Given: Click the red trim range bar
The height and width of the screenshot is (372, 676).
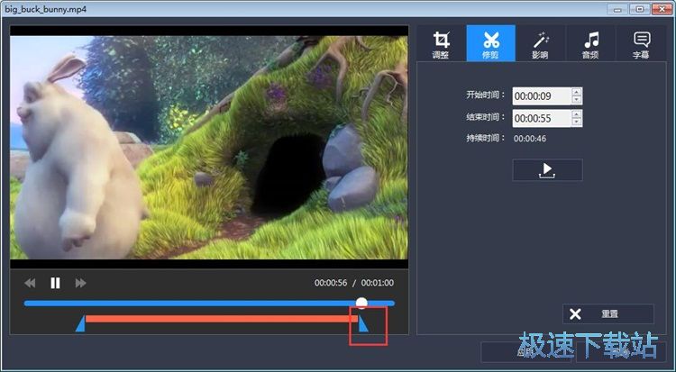Looking at the screenshot, I should (222, 319).
